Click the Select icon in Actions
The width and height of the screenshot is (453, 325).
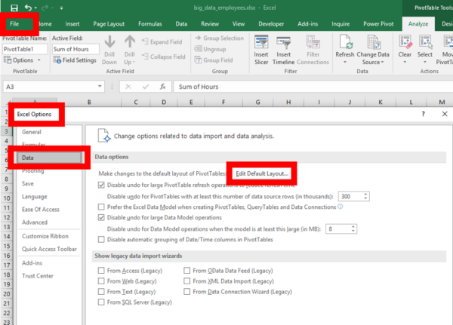coord(425,42)
